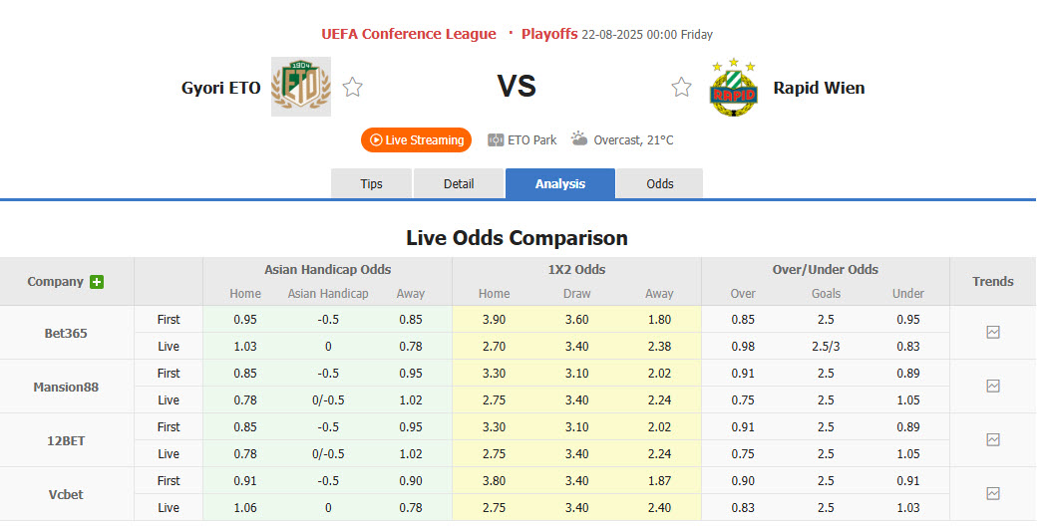Image resolution: width=1045 pixels, height=528 pixels.
Task: Click the ETO Park stadium icon
Action: pos(496,140)
